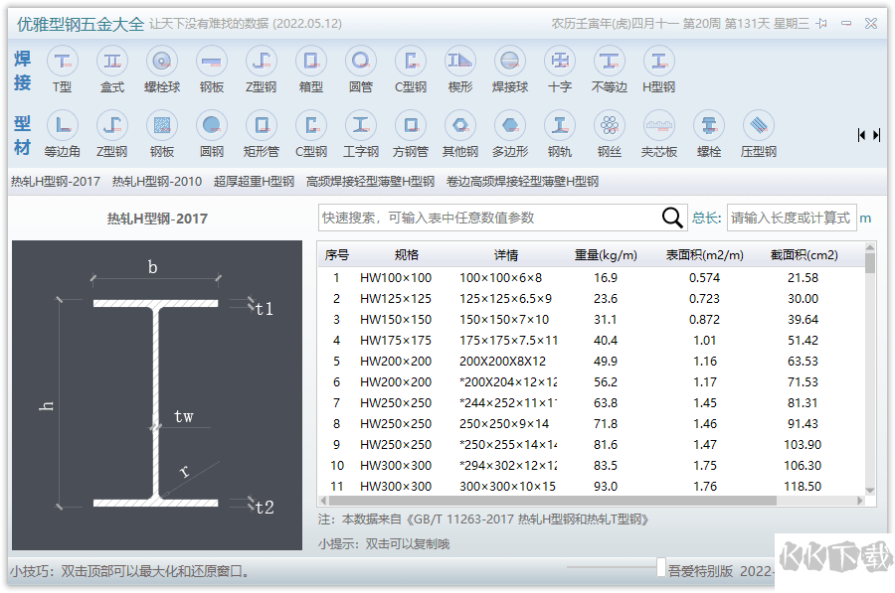Switch to the 热轧H型钢-2010 tab
The width and height of the screenshot is (895, 593).
154,182
